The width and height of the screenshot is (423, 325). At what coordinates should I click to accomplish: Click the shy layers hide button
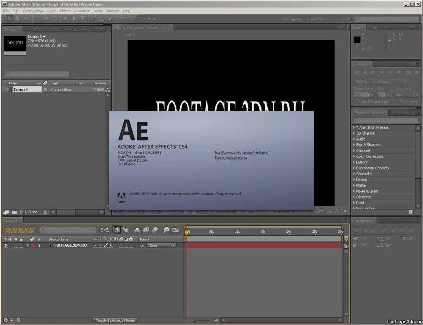137,230
